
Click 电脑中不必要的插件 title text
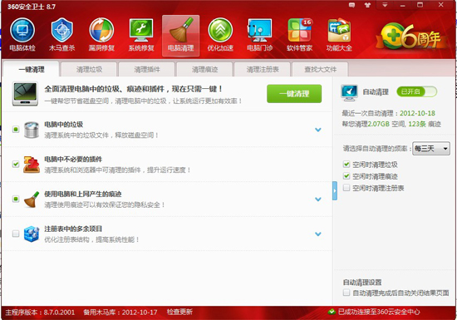coord(73,159)
